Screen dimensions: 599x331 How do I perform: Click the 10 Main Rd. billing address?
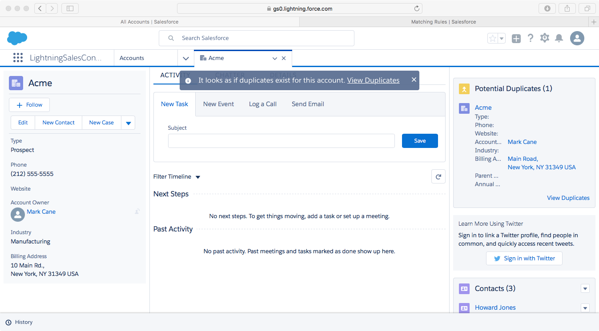click(x=44, y=270)
